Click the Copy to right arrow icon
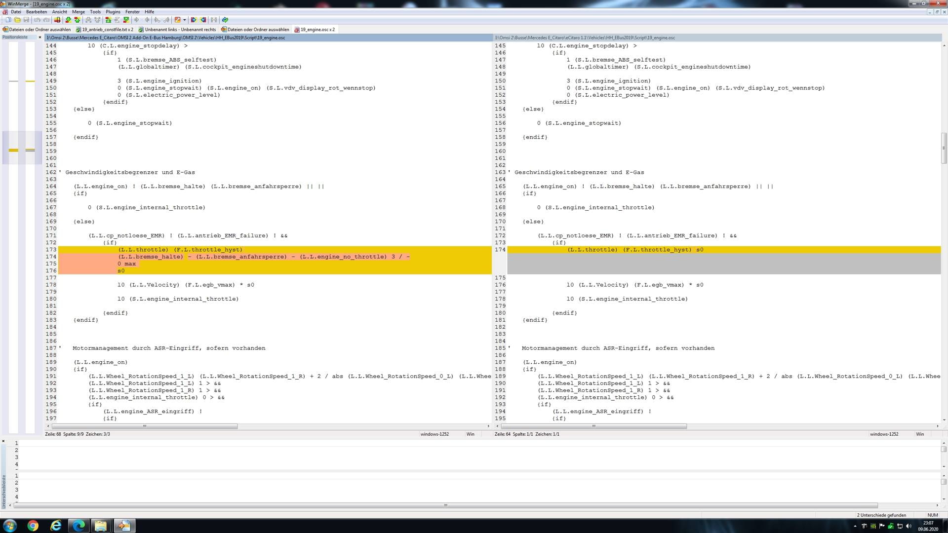 click(x=137, y=20)
